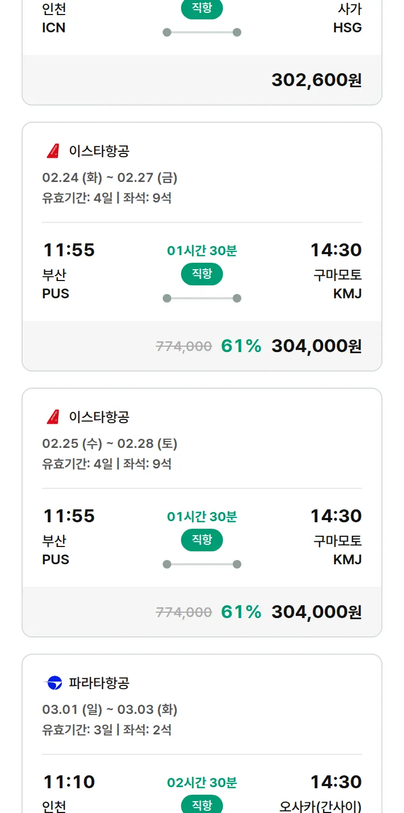Viewport: 404px width, 813px height.
Task: Choose 304,000원 fare on 02.25 flight
Action: [x=316, y=612]
